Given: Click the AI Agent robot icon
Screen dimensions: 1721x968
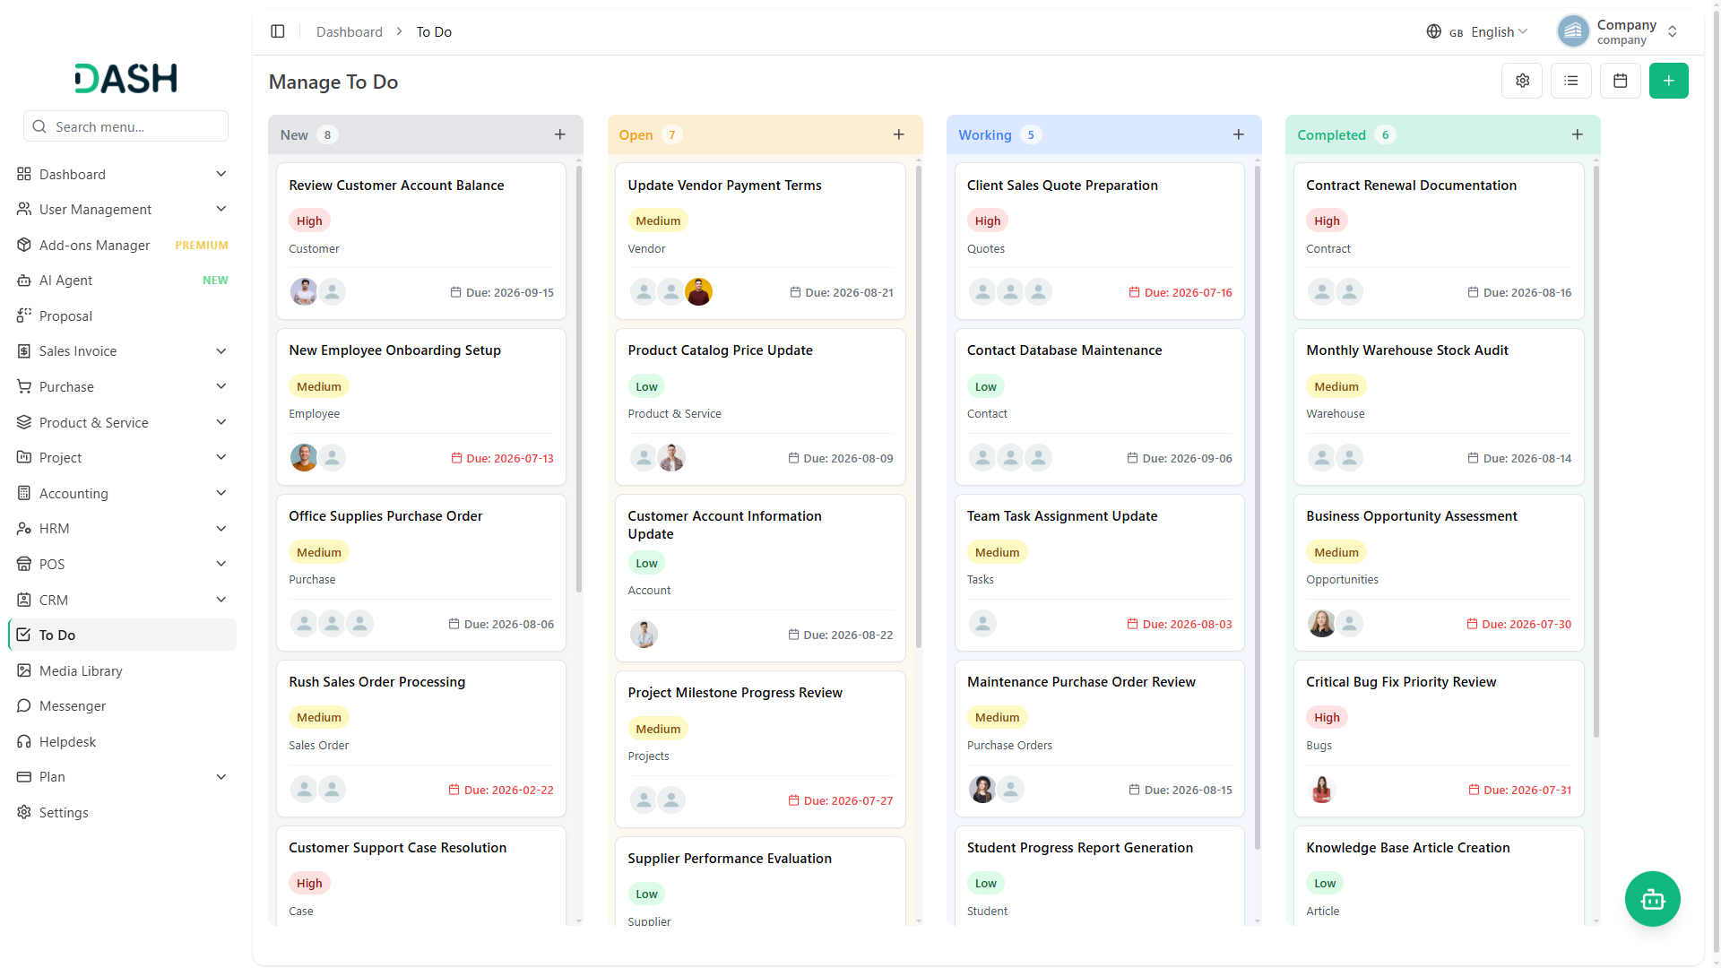Looking at the screenshot, I should point(24,281).
